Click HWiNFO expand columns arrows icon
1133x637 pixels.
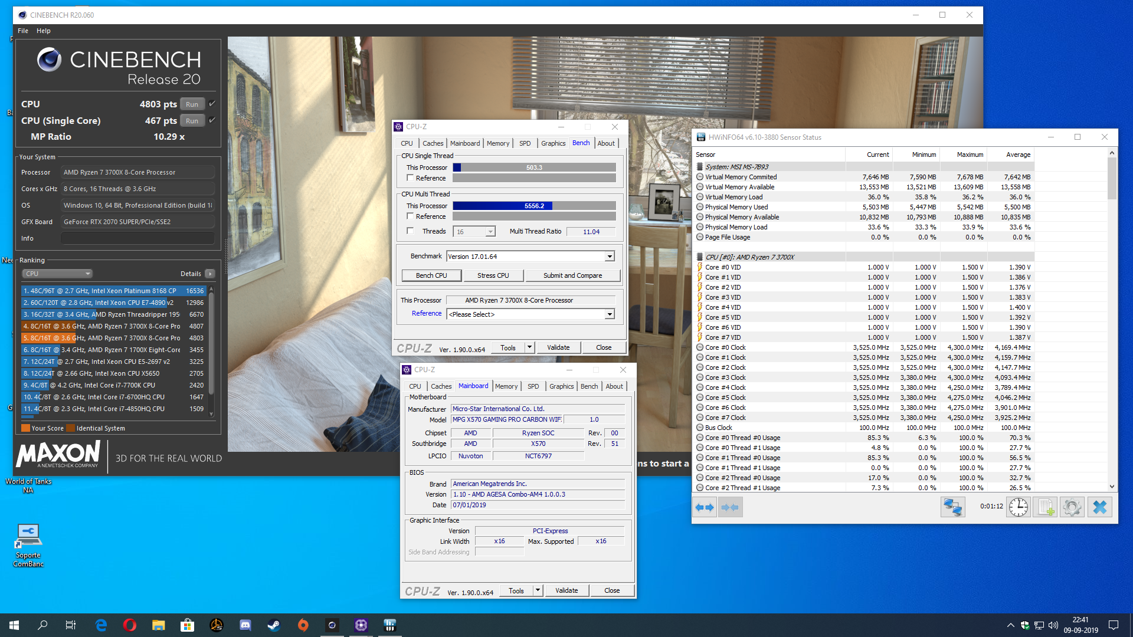705,507
